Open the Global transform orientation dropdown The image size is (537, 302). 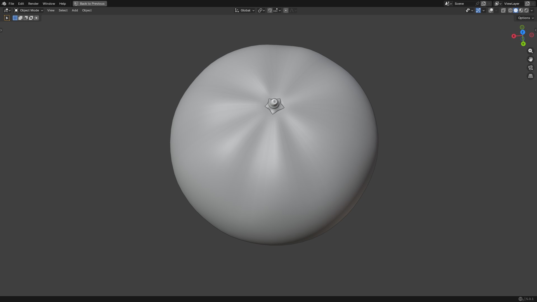pyautogui.click(x=245, y=10)
